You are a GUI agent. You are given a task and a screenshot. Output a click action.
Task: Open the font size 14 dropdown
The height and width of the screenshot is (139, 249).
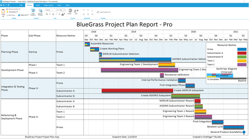point(62,10)
